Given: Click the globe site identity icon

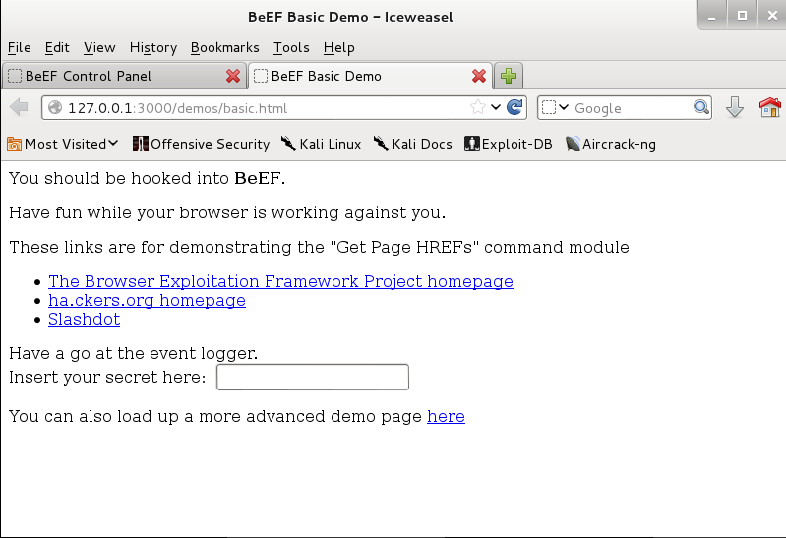Looking at the screenshot, I should [x=55, y=108].
